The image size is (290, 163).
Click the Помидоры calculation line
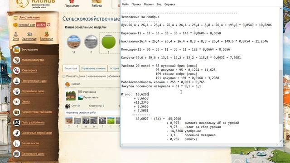click(x=175, y=49)
